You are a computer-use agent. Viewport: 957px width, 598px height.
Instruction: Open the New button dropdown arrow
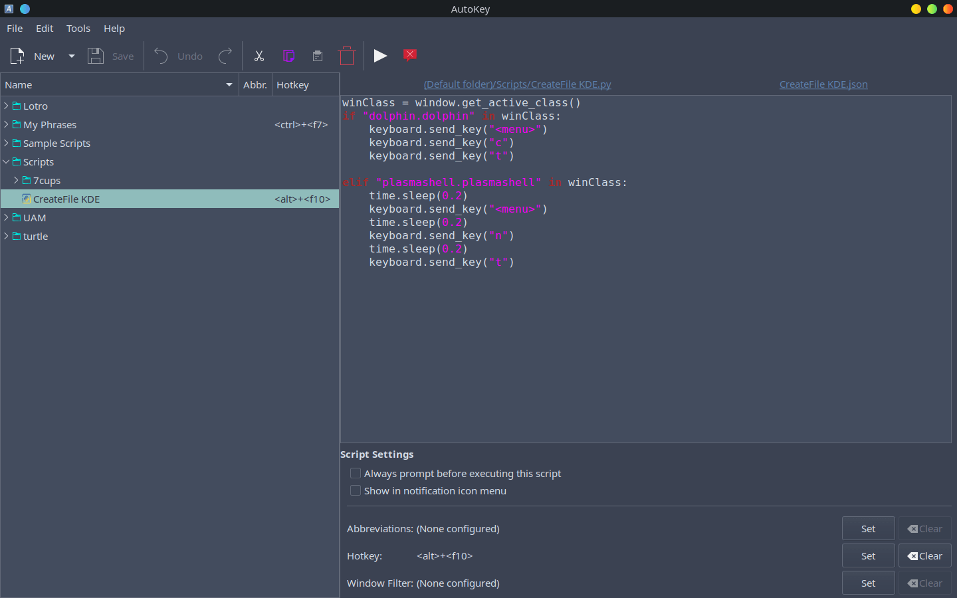click(71, 56)
